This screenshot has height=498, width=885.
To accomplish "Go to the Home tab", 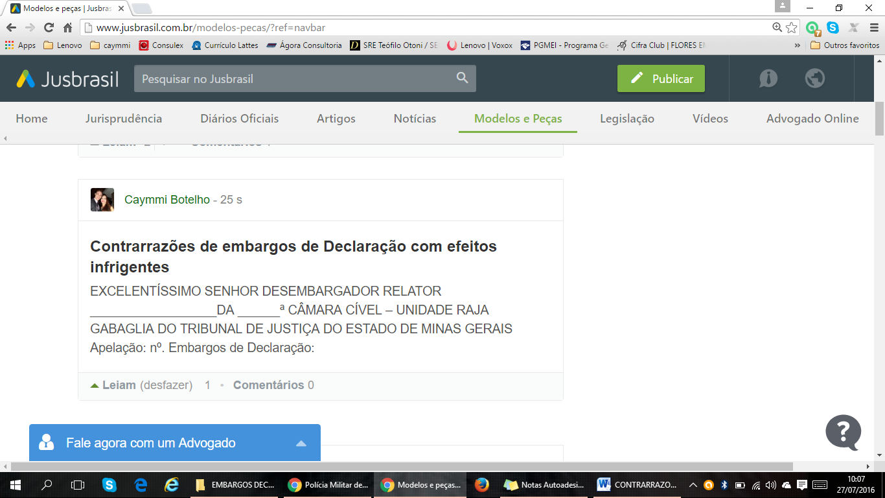I will coord(32,119).
